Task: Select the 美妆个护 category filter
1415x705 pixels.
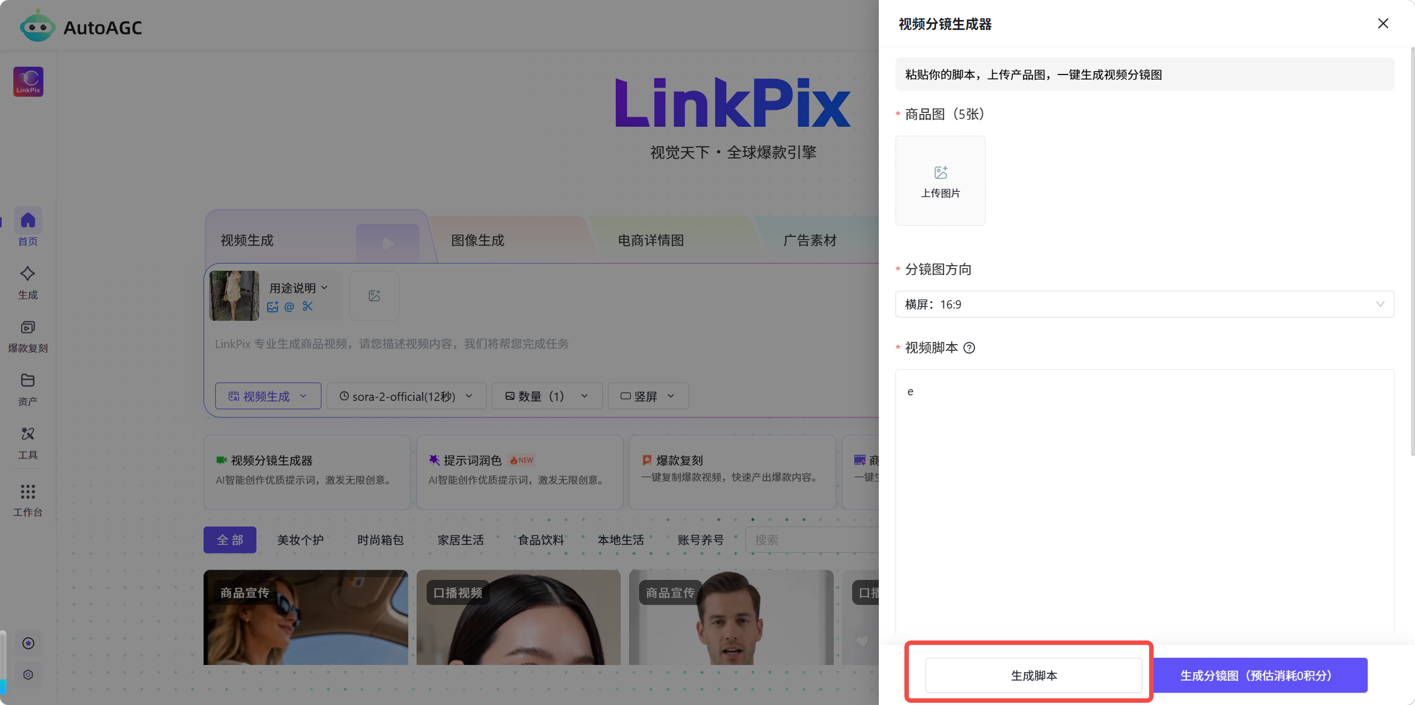Action: 300,540
